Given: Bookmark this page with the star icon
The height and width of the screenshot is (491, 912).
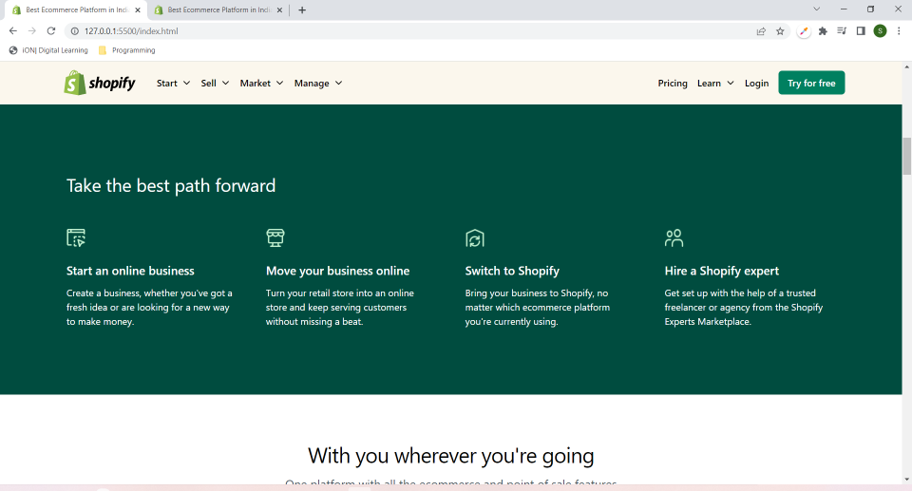Looking at the screenshot, I should click(780, 31).
